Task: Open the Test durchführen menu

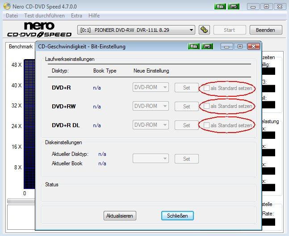Action: (x=44, y=16)
